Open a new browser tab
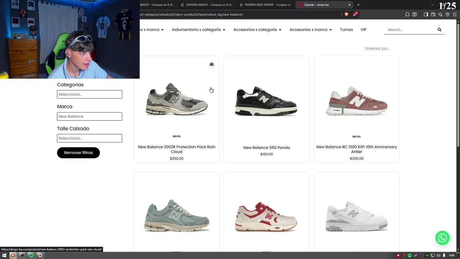 [x=358, y=5]
